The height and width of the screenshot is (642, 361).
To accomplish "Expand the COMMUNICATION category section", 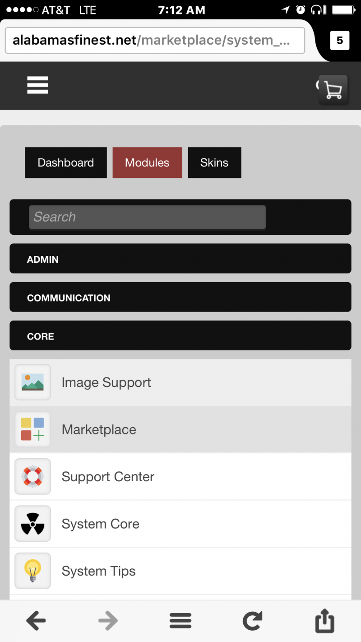I will (x=180, y=298).
